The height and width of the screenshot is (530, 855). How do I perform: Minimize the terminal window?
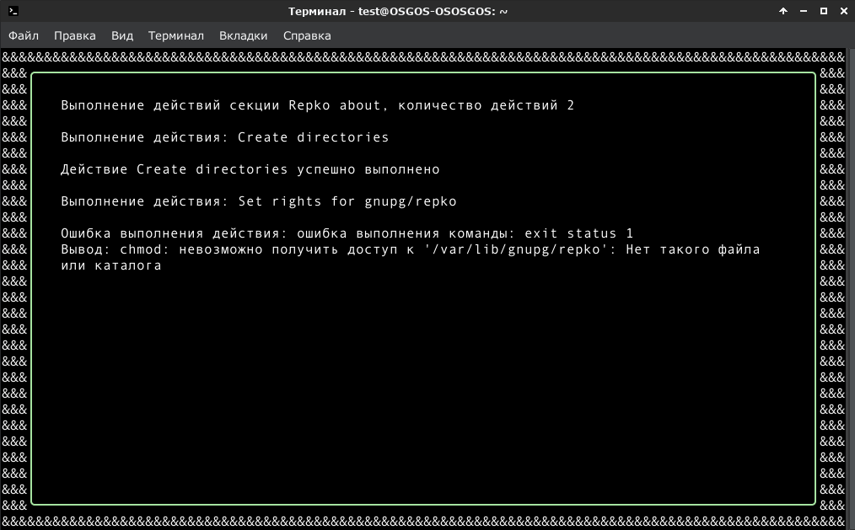(x=804, y=11)
